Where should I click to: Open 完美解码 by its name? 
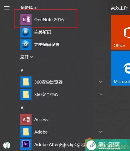(x=43, y=32)
